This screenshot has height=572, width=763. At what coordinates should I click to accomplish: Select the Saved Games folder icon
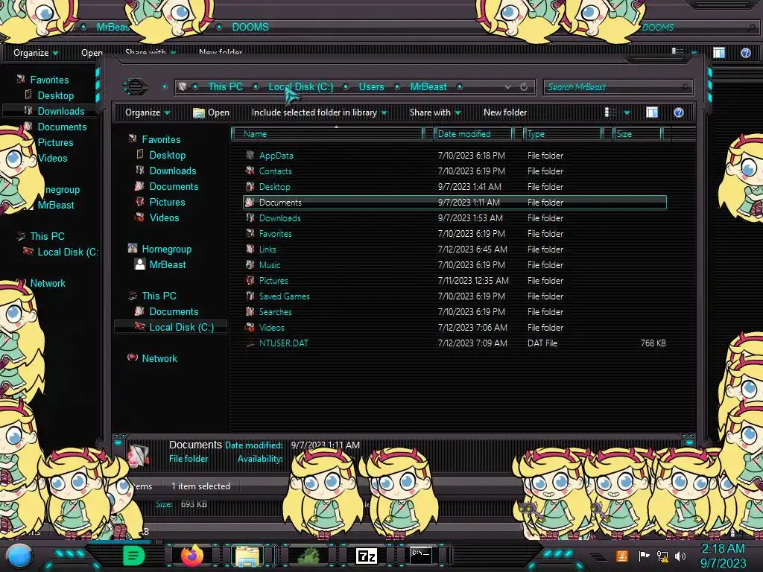coord(250,296)
